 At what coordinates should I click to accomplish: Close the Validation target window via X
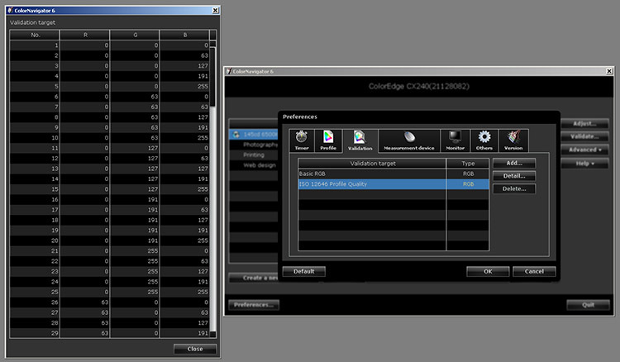point(215,10)
